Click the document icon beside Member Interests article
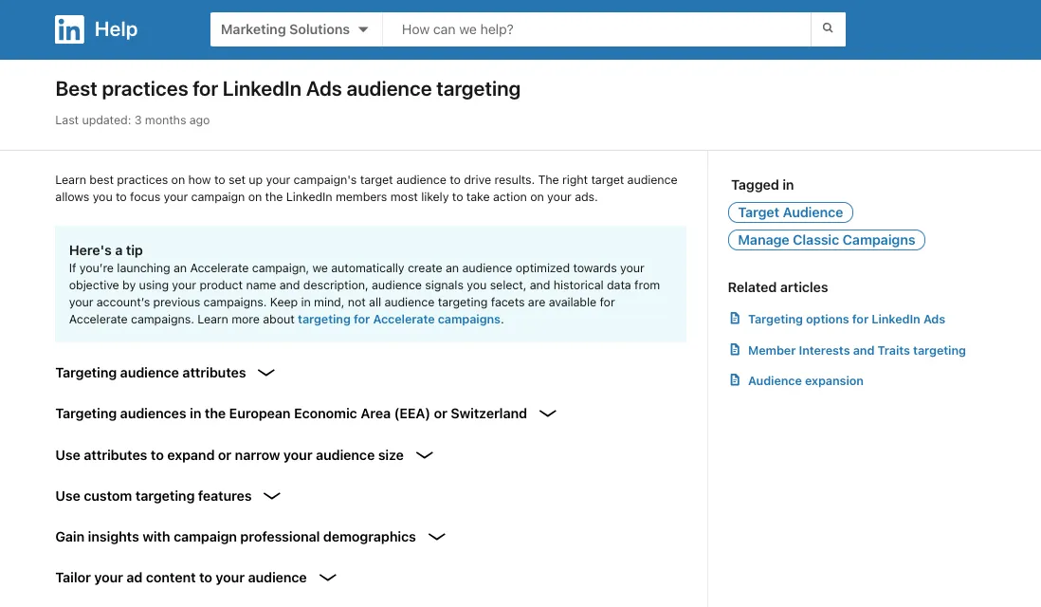Image resolution: width=1041 pixels, height=607 pixels. (735, 350)
